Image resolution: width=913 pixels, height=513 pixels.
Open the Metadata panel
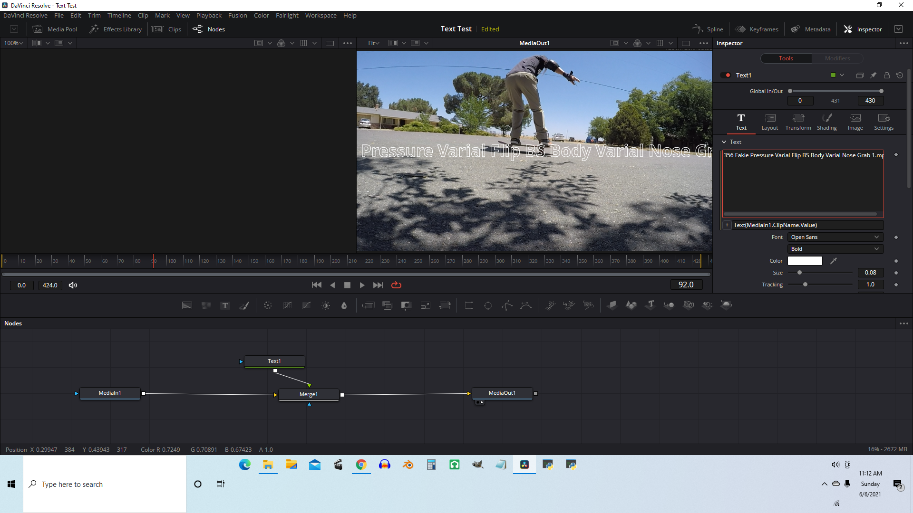click(810, 29)
